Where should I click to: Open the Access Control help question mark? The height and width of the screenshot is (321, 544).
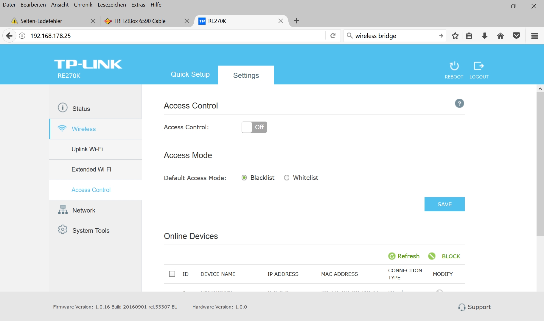pyautogui.click(x=459, y=103)
